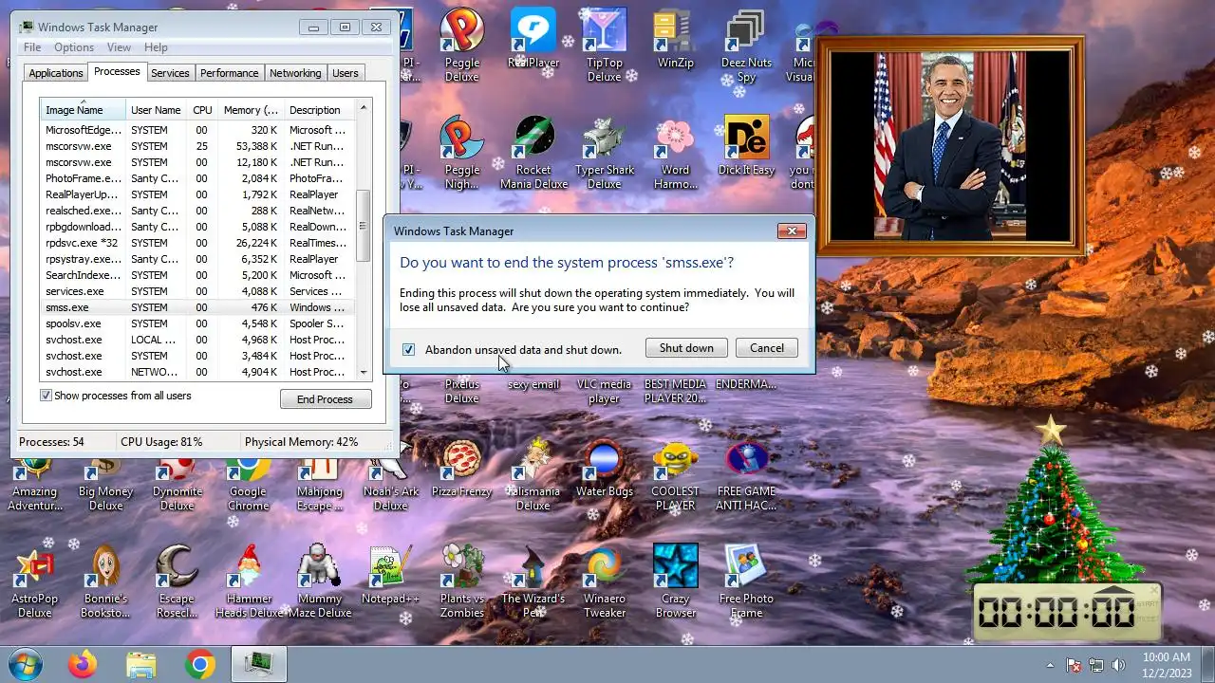Uncheck Abandon unsaved data and shut down
Screen dimensions: 1215x683
pyautogui.click(x=408, y=349)
